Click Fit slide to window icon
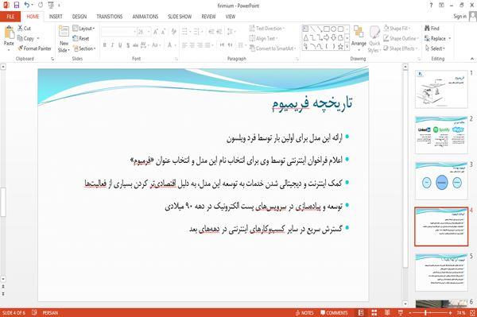Image resolution: width=477 pixels, height=317 pixels. pyautogui.click(x=472, y=312)
